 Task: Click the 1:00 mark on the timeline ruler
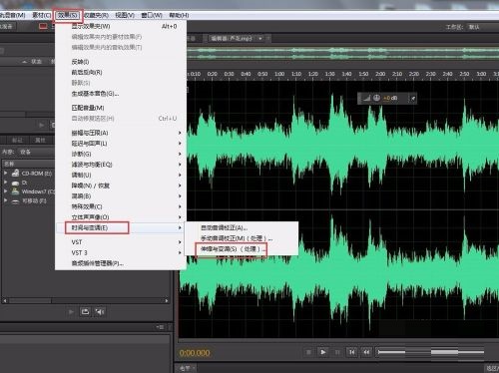[x=279, y=74]
